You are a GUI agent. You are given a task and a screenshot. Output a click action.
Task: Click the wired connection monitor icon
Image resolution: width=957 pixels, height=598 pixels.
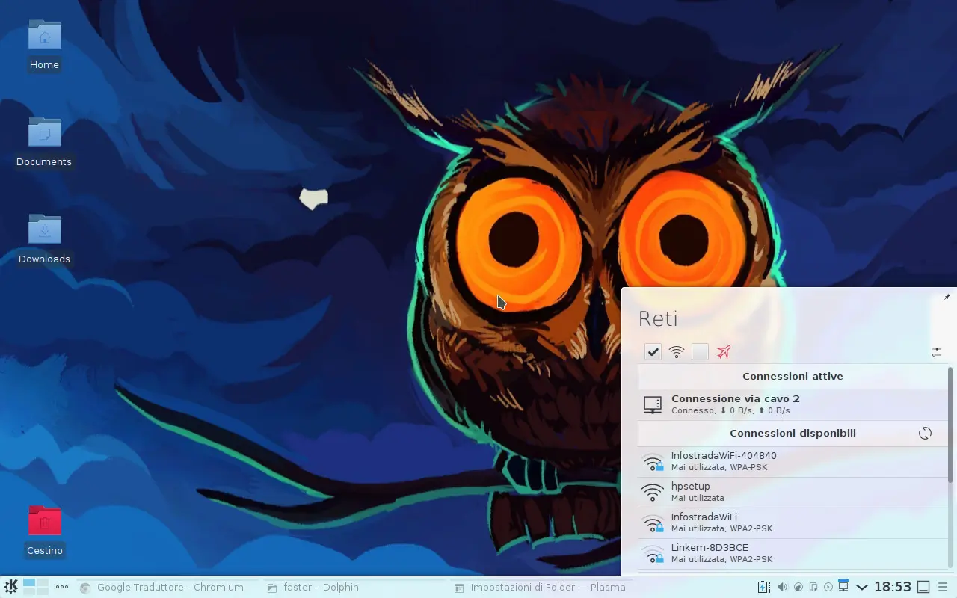click(653, 404)
